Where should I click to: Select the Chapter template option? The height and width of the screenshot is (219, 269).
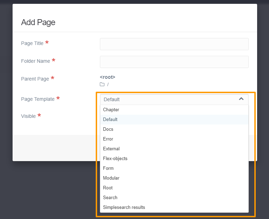click(174, 110)
